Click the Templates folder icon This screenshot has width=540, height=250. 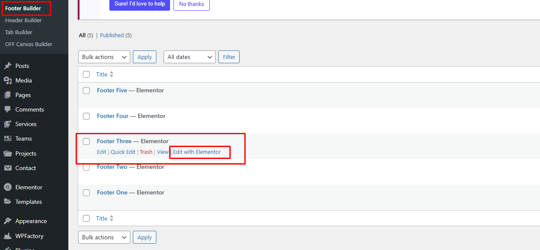(x=7, y=202)
